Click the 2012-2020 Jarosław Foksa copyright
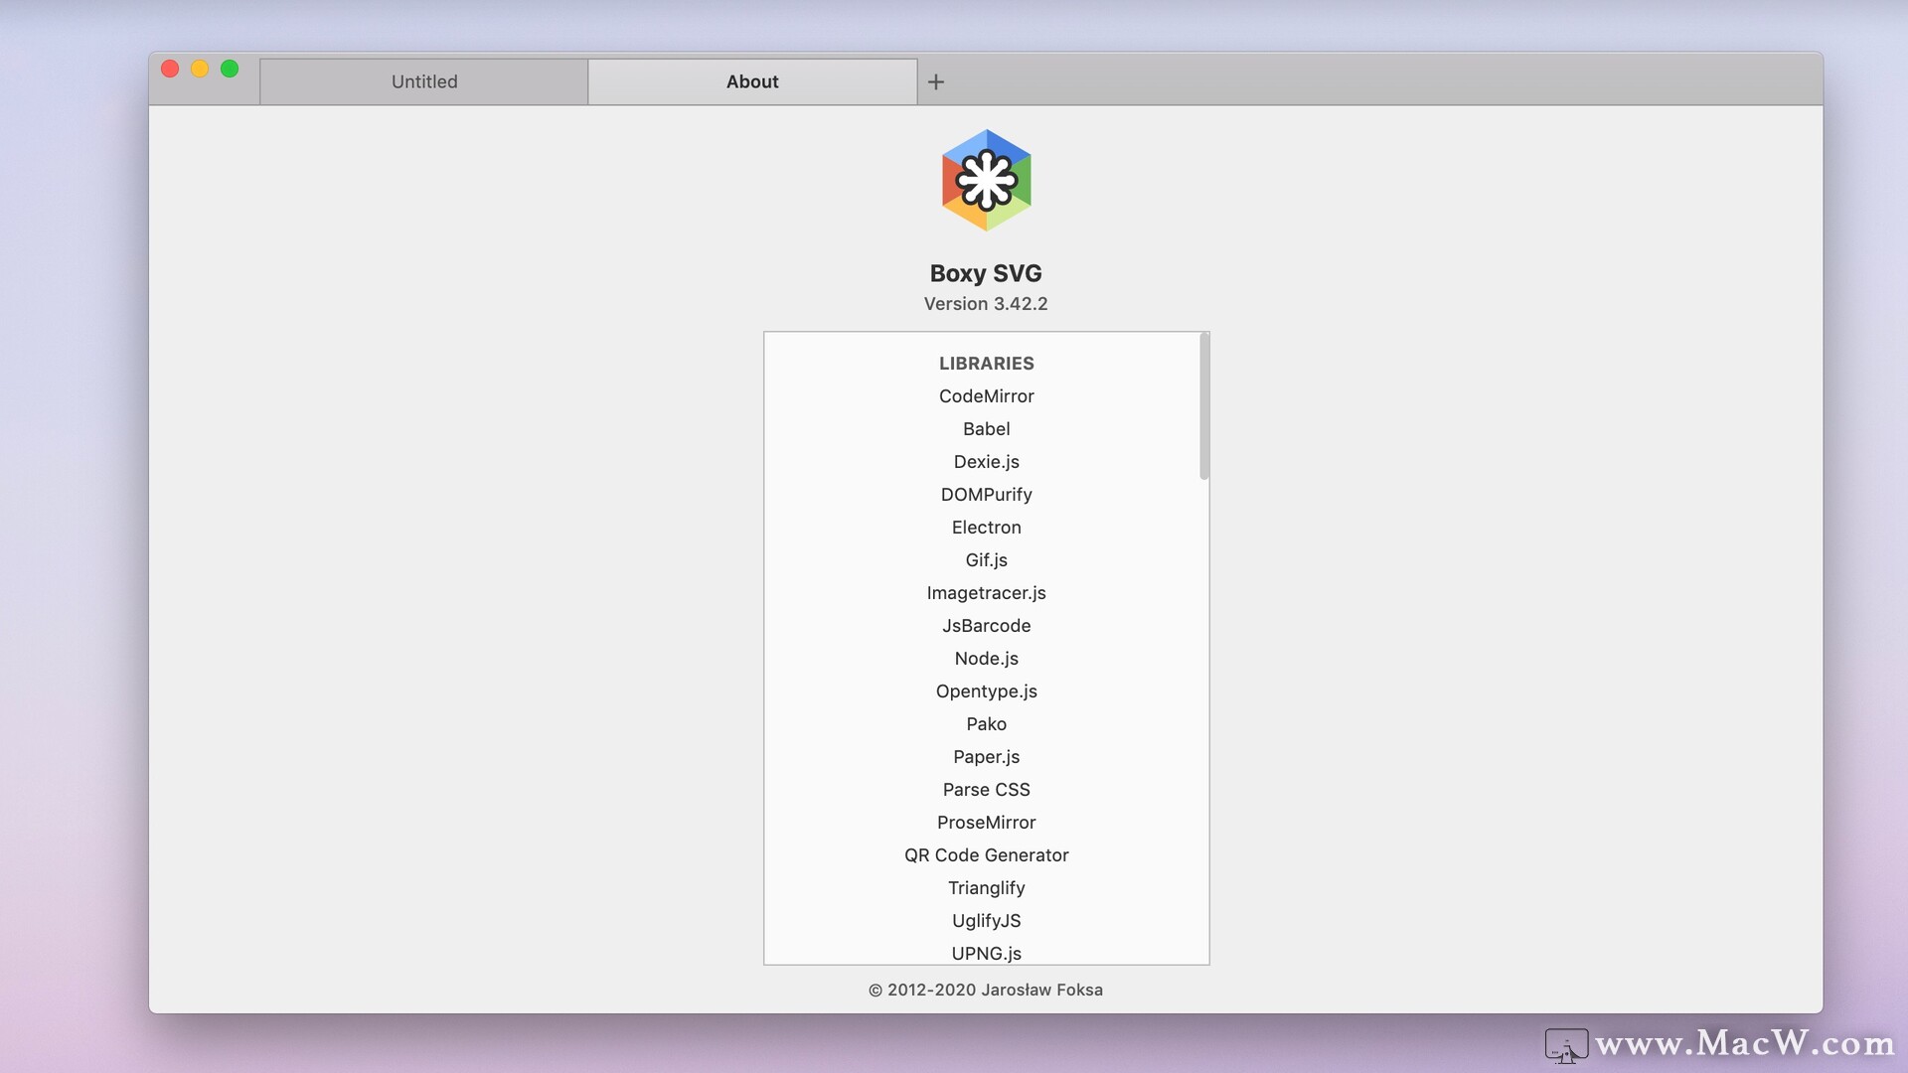 pos(986,990)
